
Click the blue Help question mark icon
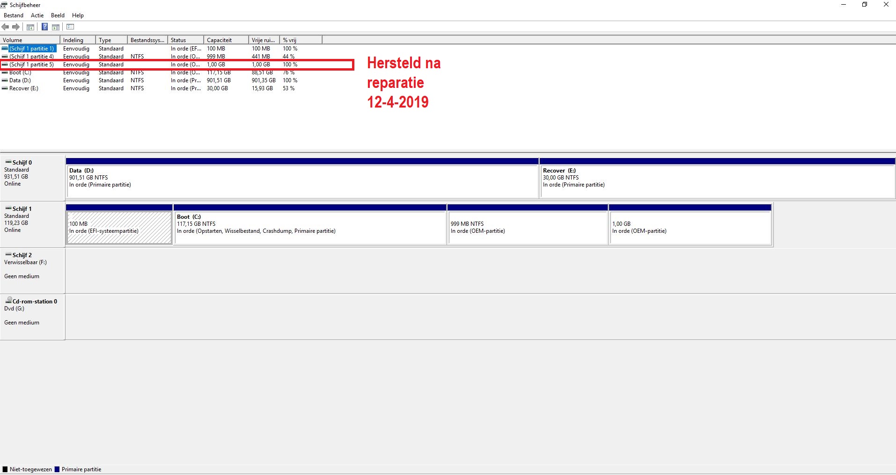coord(44,27)
